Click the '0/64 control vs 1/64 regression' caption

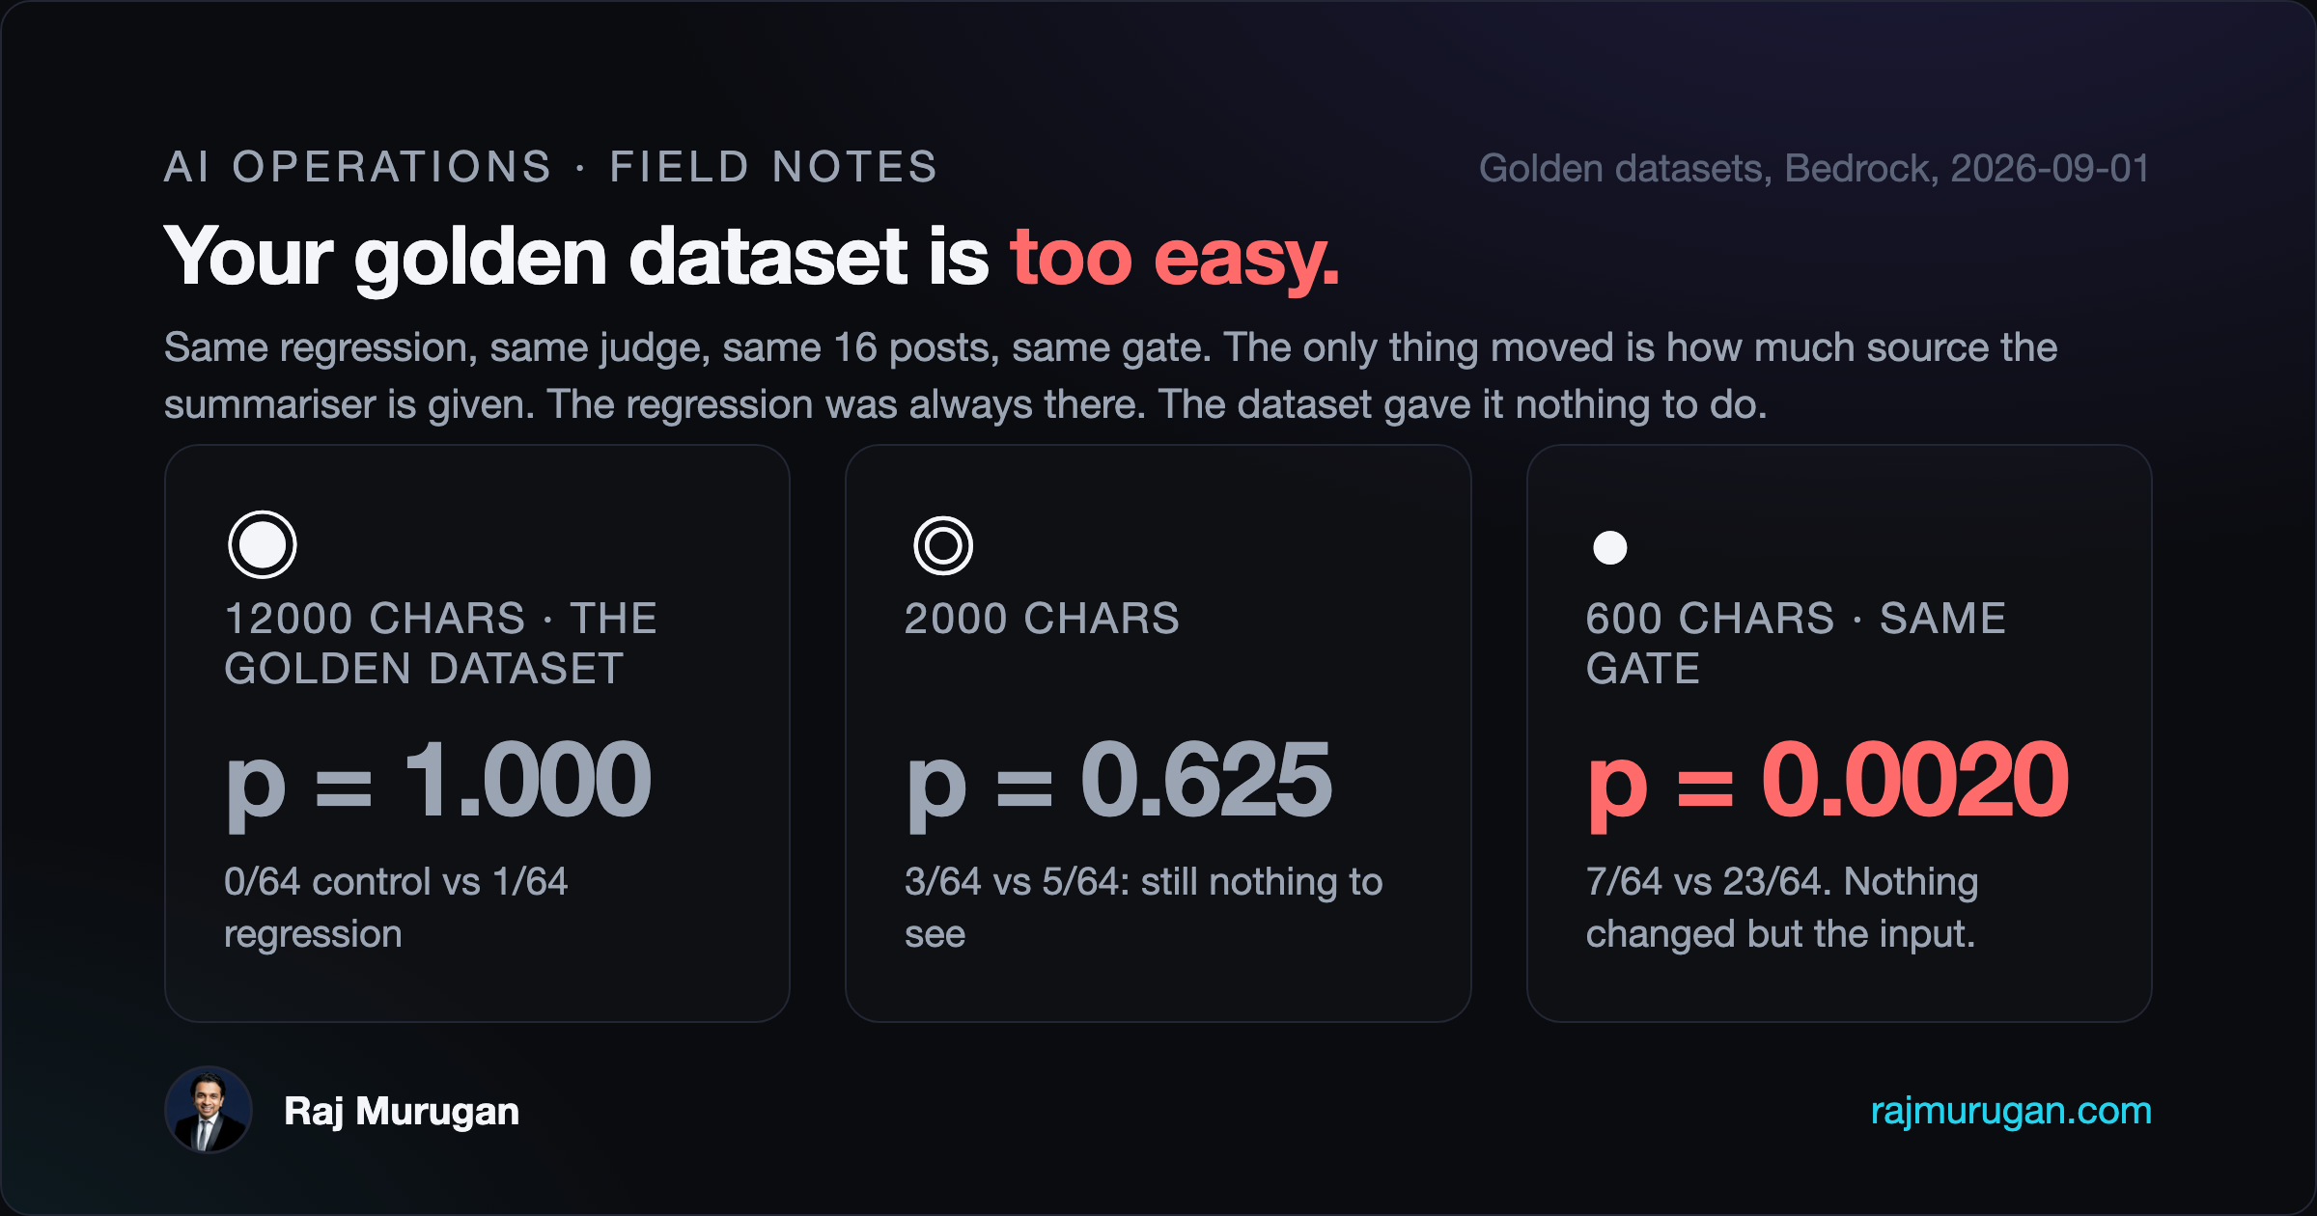point(396,907)
